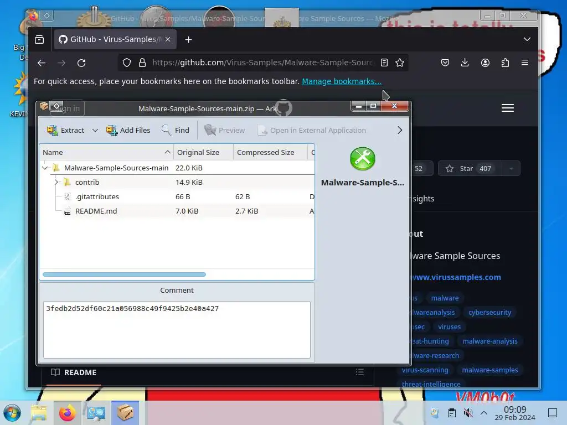
Task: Click the Firefox forward arrow
Action: pos(61,63)
